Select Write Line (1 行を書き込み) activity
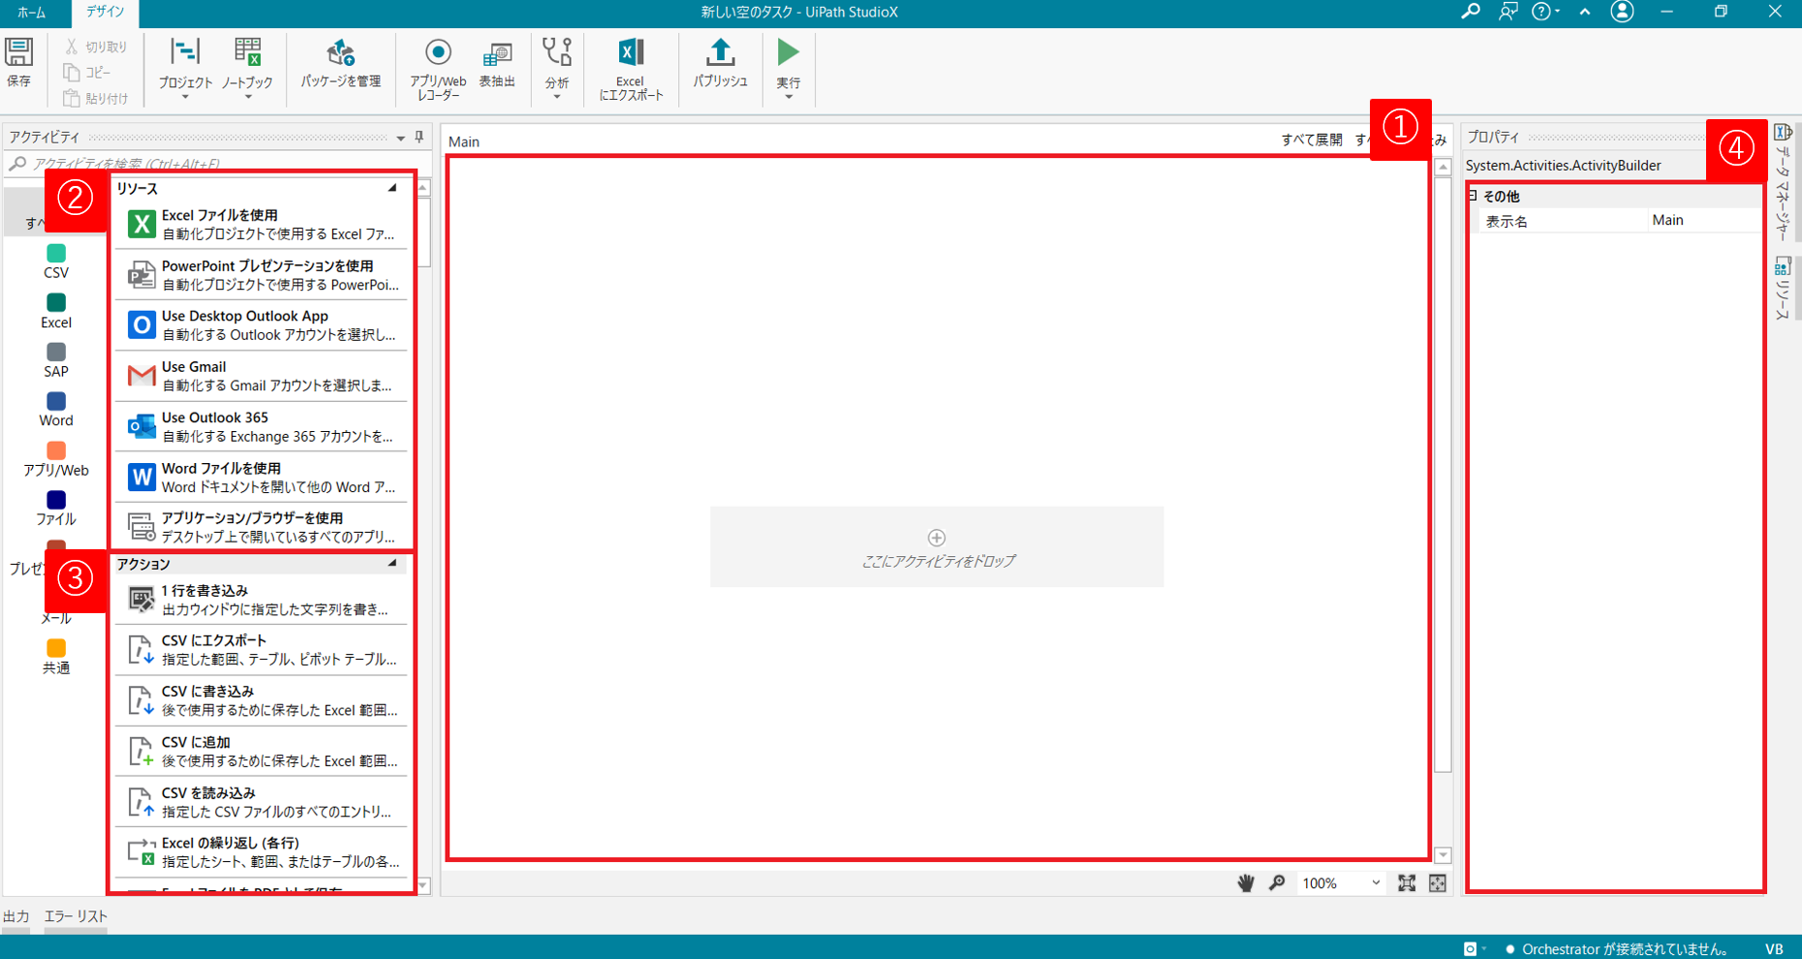Screen dimensions: 1802x959 coord(262,600)
